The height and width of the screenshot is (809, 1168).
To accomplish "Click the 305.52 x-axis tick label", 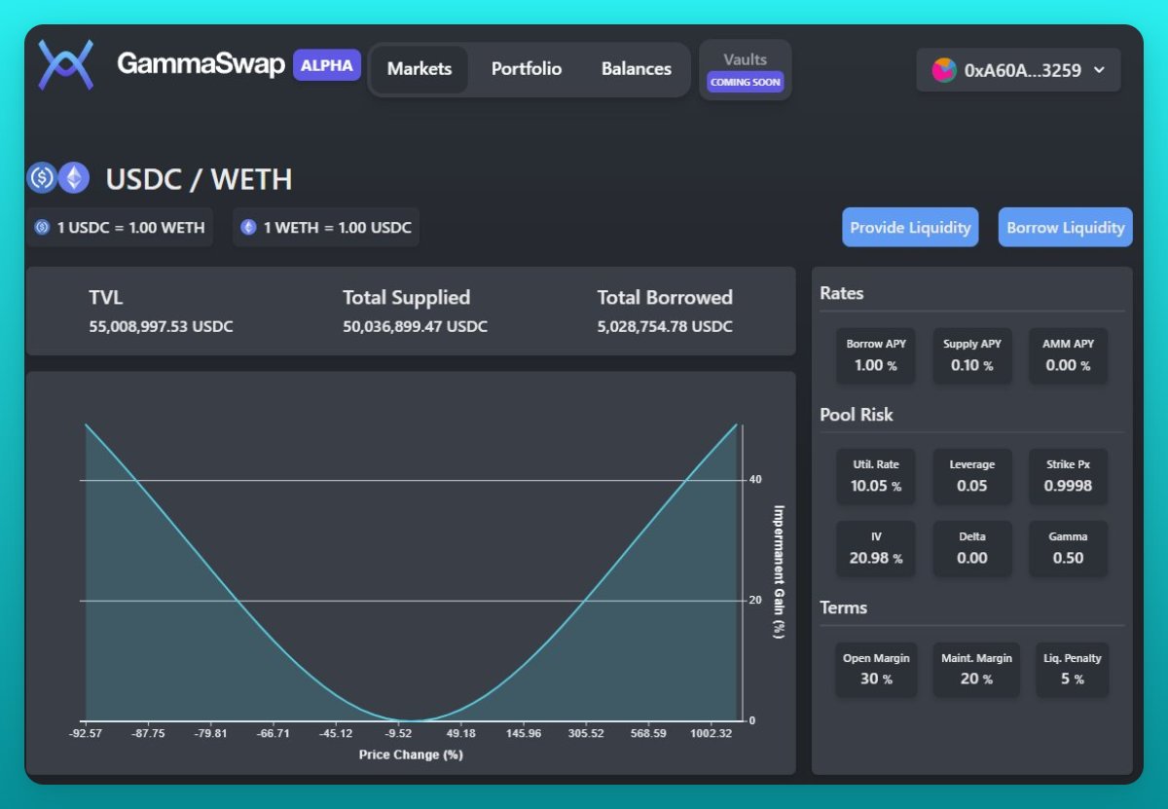I will pyautogui.click(x=586, y=734).
